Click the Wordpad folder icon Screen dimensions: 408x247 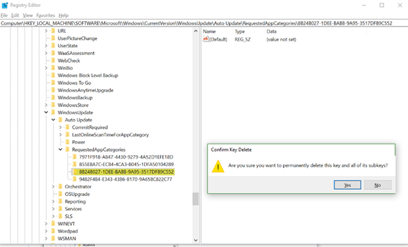pyautogui.click(x=53, y=231)
